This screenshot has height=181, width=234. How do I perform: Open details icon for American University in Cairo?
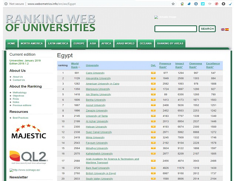point(153,84)
